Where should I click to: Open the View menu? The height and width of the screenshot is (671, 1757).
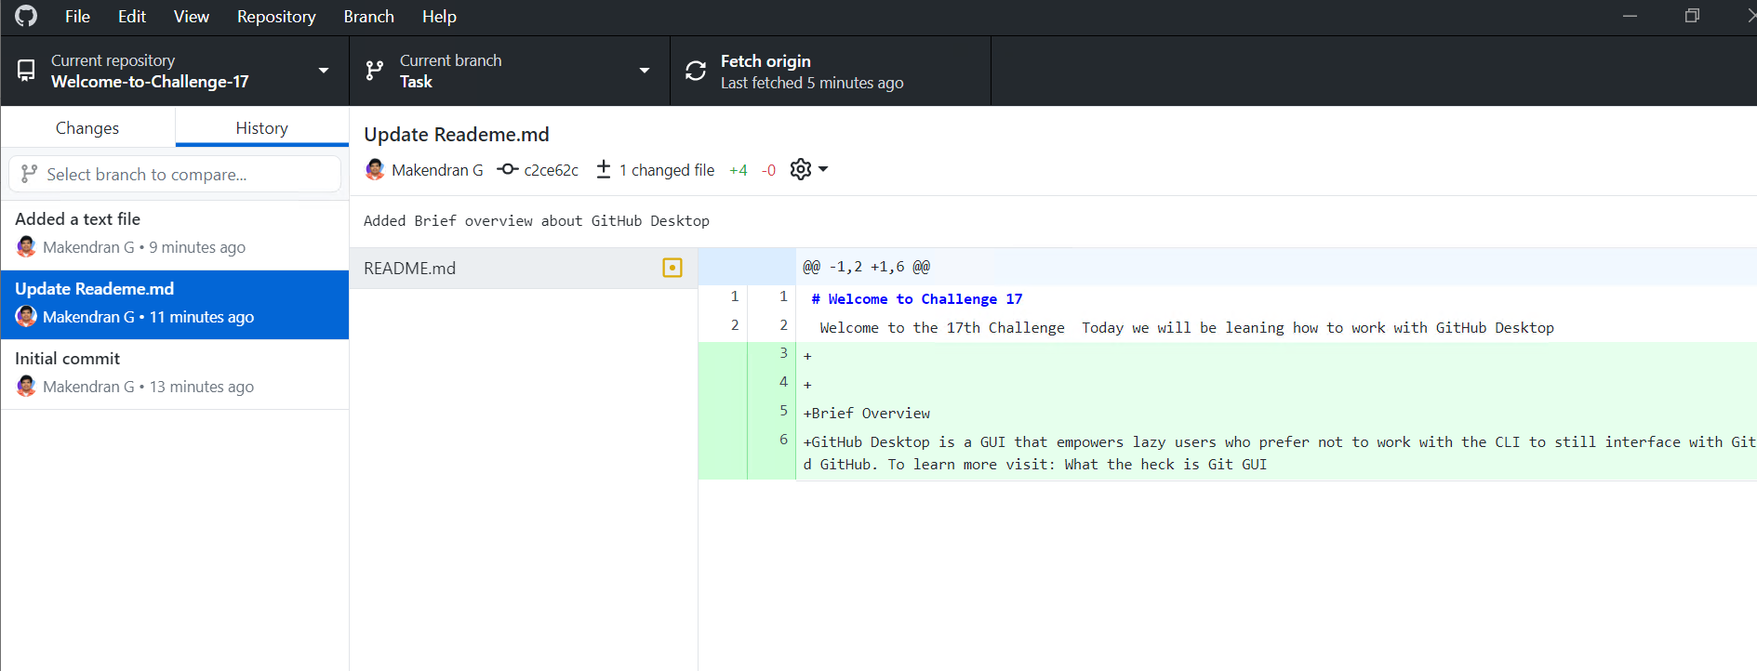click(192, 17)
